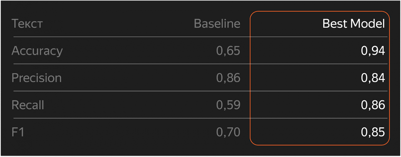Select the Accuracy row label

click(x=37, y=51)
